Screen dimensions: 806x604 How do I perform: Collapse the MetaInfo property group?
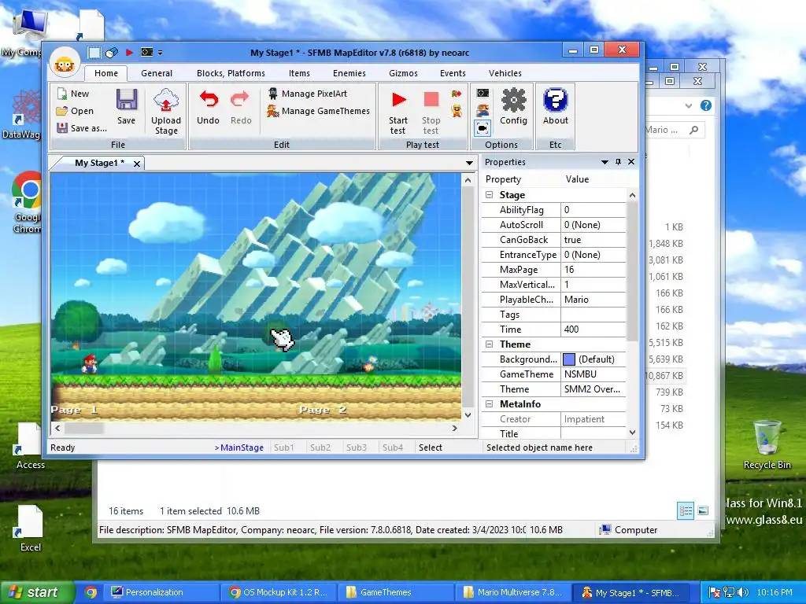pos(489,404)
